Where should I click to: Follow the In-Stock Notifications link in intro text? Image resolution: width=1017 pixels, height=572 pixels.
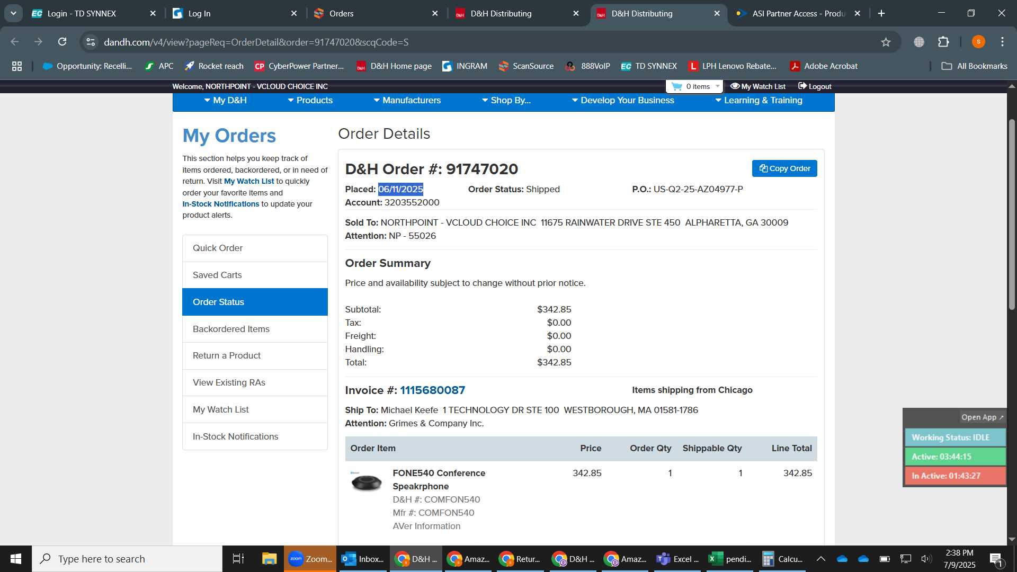coord(221,204)
